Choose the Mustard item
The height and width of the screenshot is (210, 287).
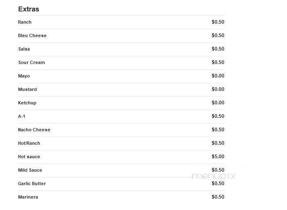pos(27,90)
